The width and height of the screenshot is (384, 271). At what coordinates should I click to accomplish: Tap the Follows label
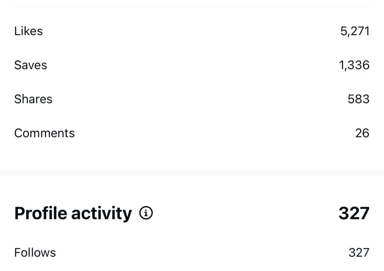[35, 252]
